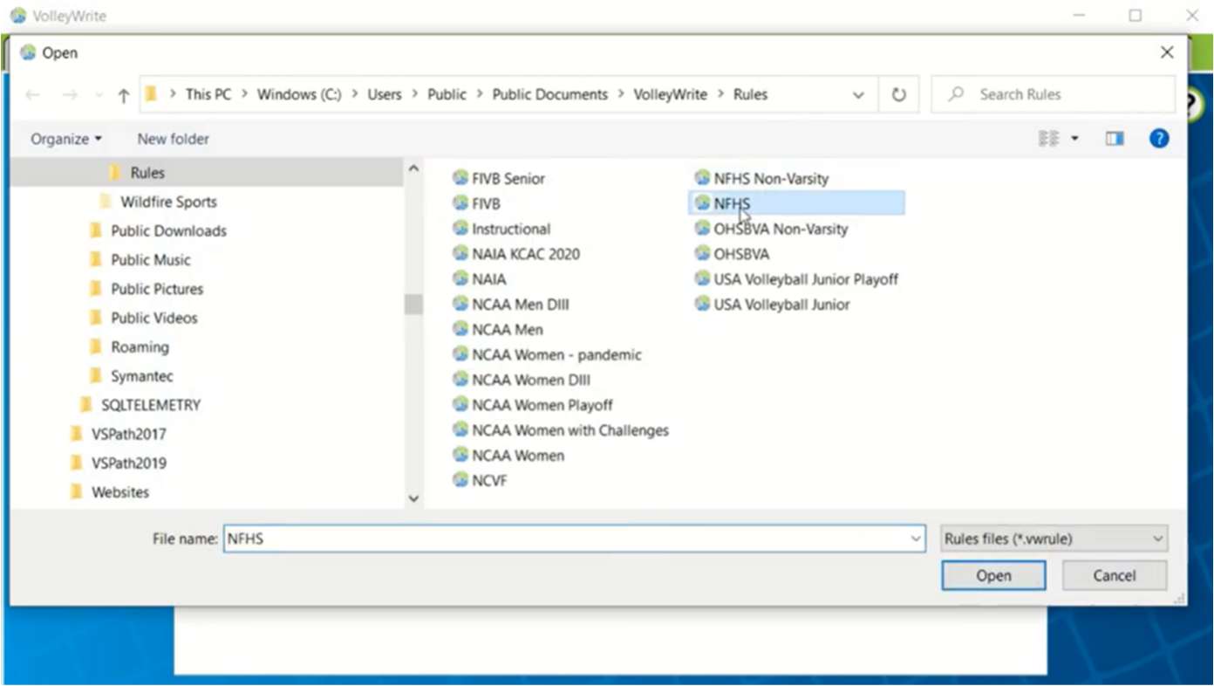Select NCAA Men DIII rules file
This screenshot has width=1214, height=686.
511,305
